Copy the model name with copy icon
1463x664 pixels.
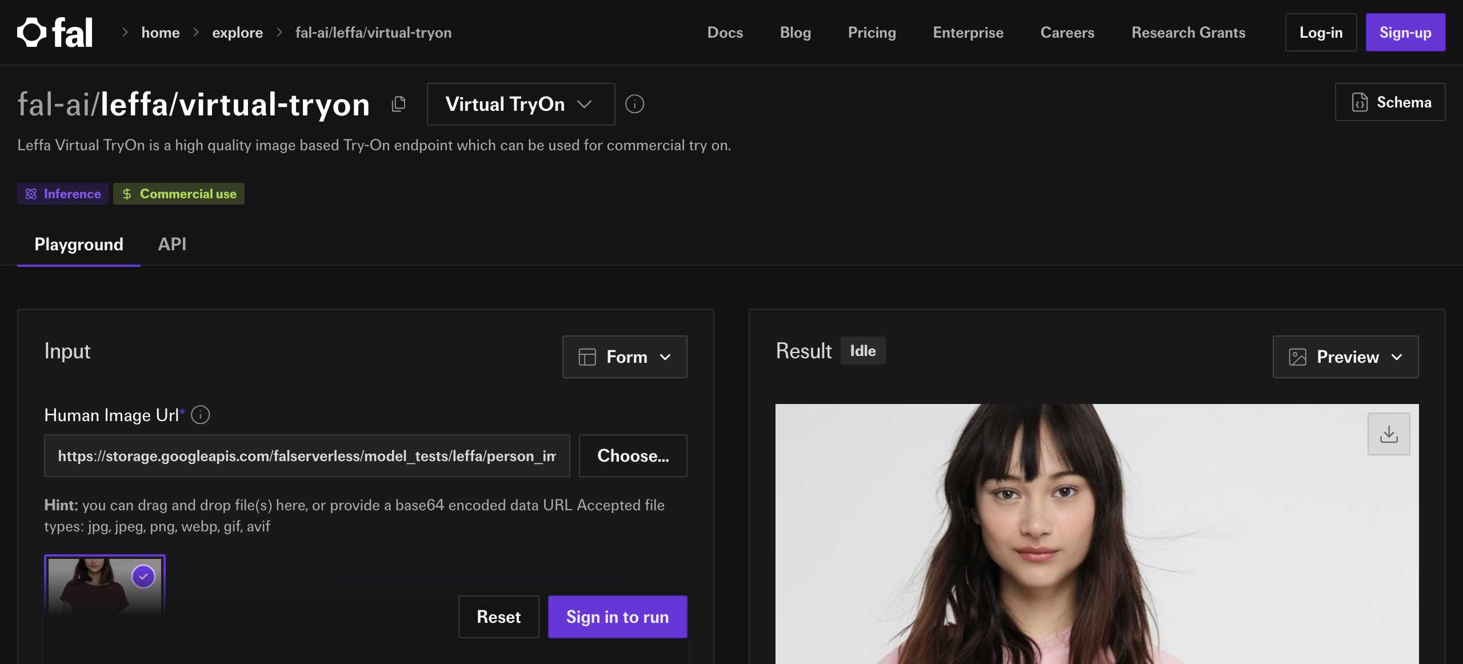click(398, 104)
